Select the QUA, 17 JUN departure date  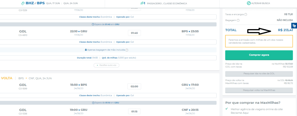(x=53, y=3)
